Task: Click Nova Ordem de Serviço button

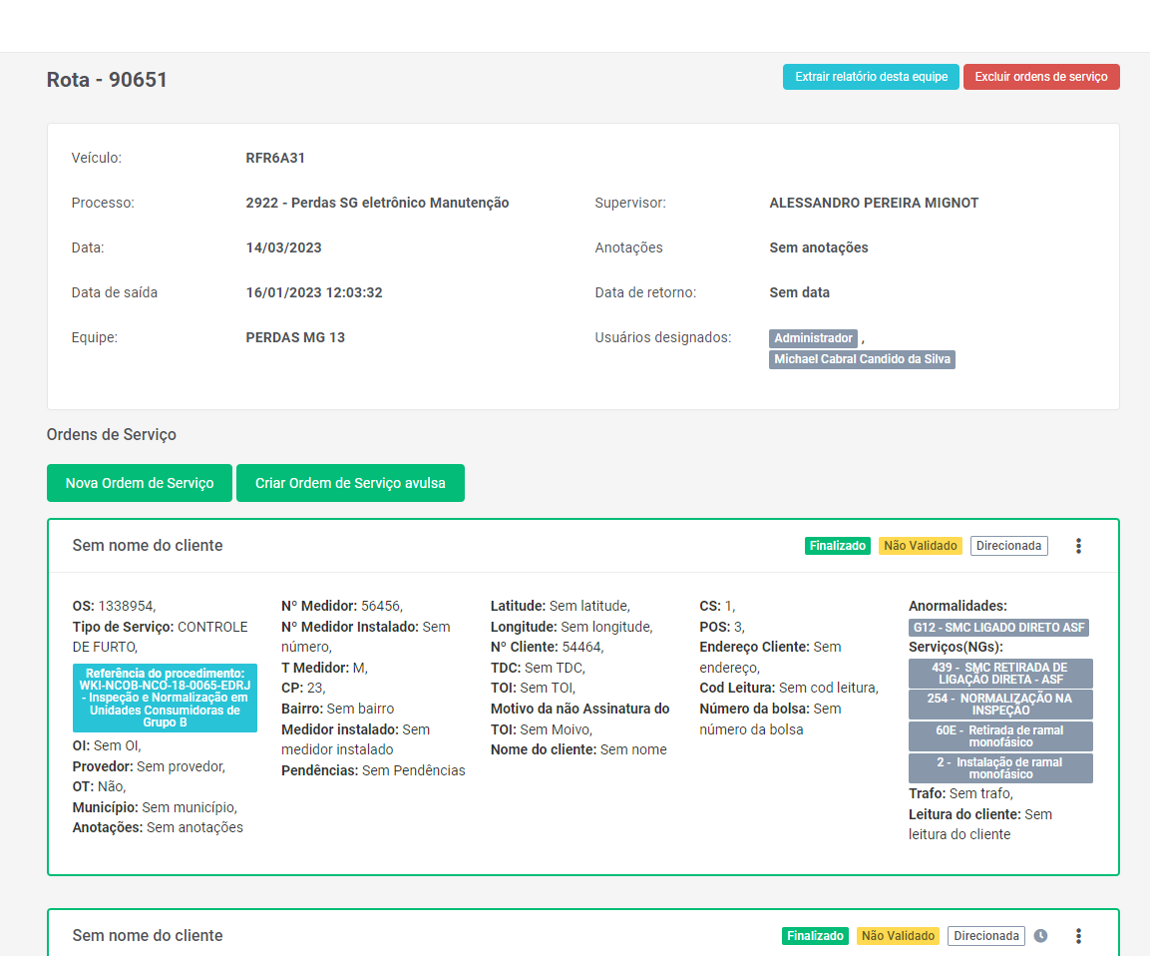Action: [x=140, y=483]
